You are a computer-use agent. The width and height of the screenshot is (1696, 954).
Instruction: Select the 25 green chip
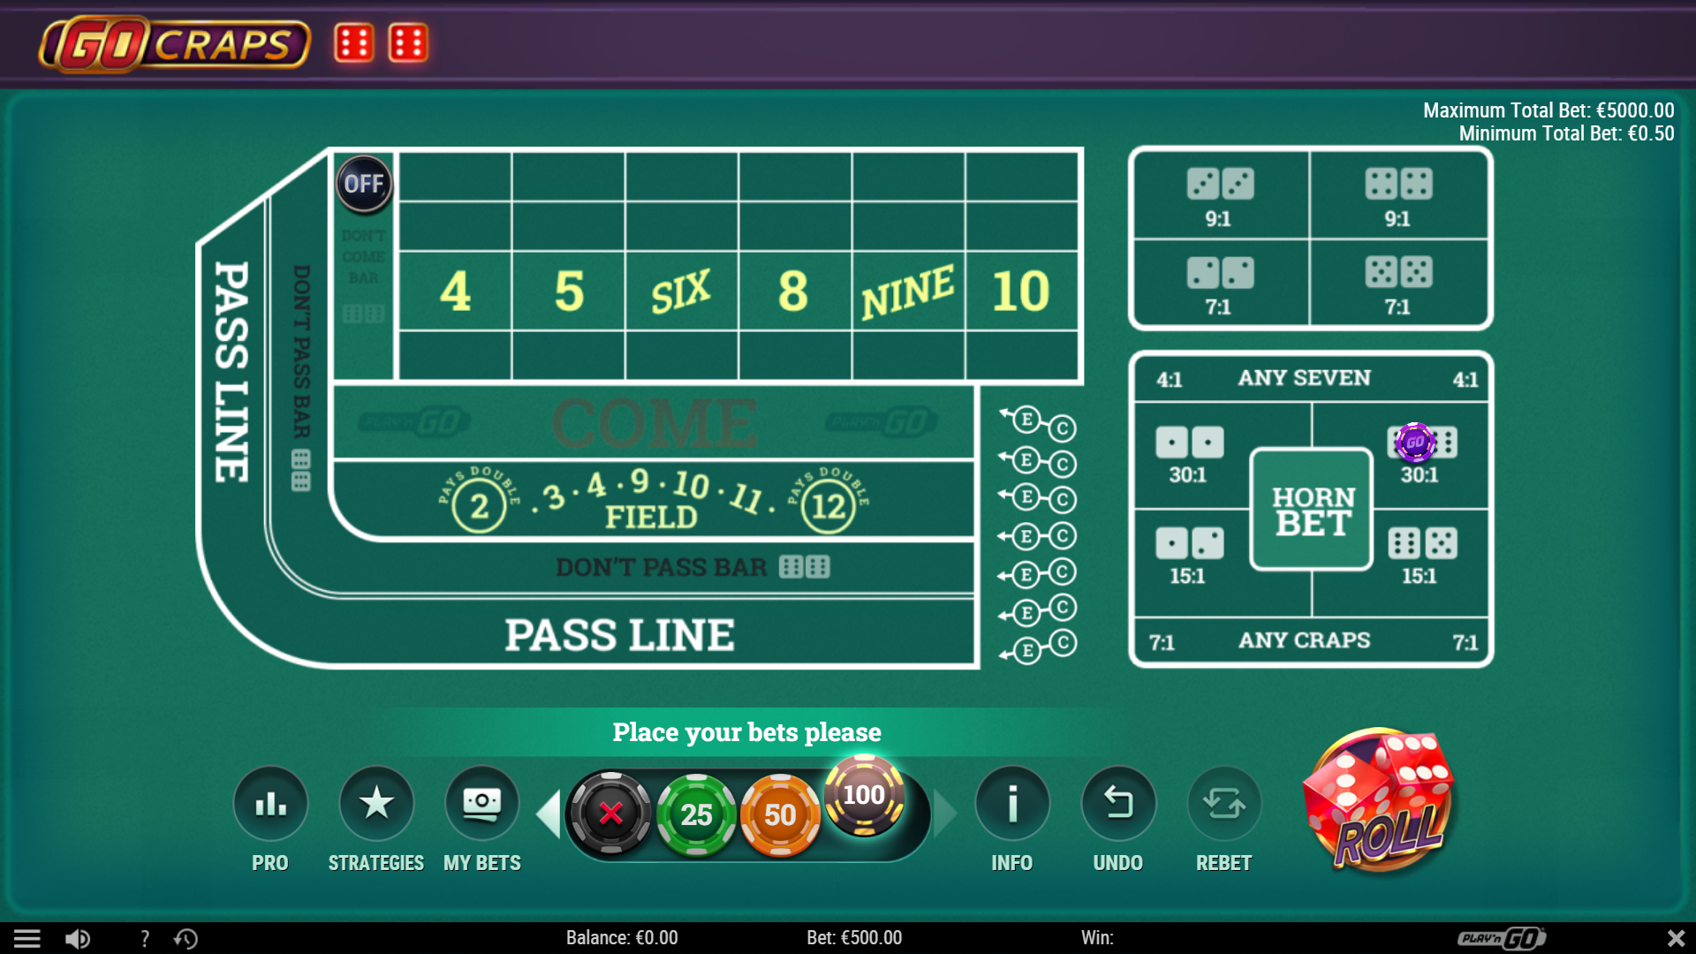pyautogui.click(x=696, y=814)
